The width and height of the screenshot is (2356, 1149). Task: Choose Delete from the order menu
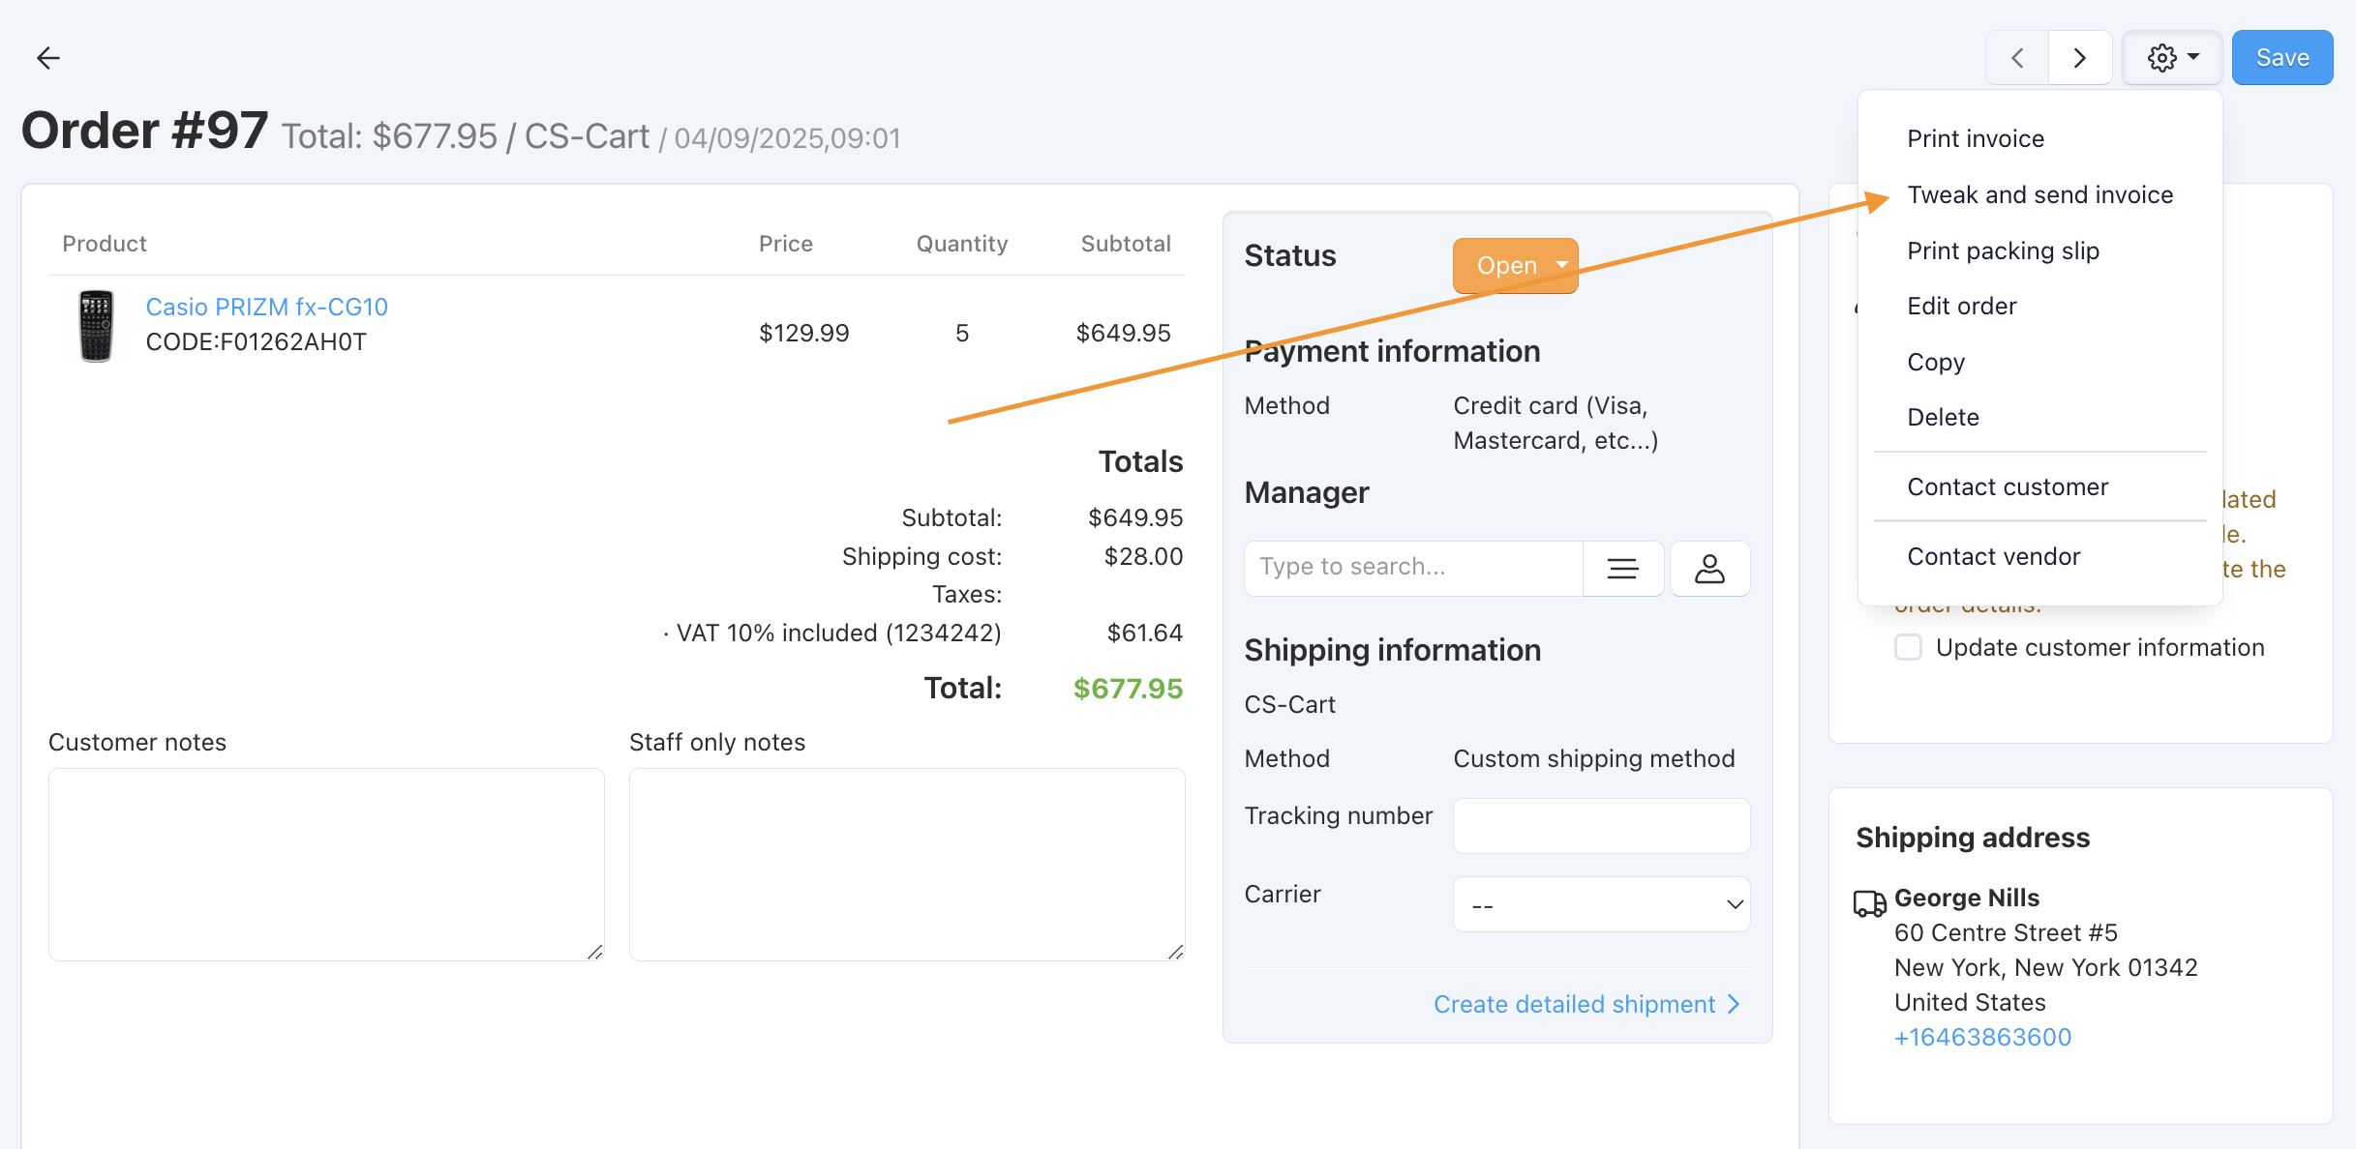1943,417
